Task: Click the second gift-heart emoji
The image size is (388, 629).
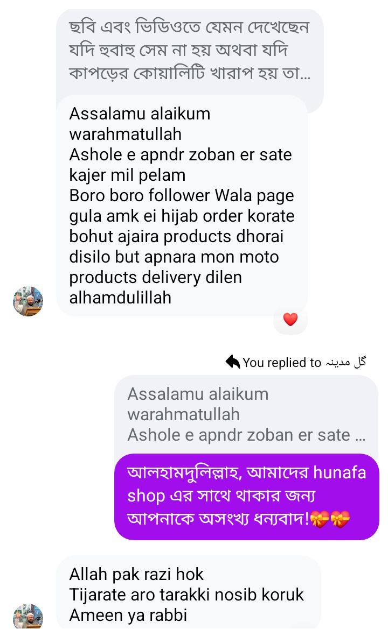Action: point(340,519)
